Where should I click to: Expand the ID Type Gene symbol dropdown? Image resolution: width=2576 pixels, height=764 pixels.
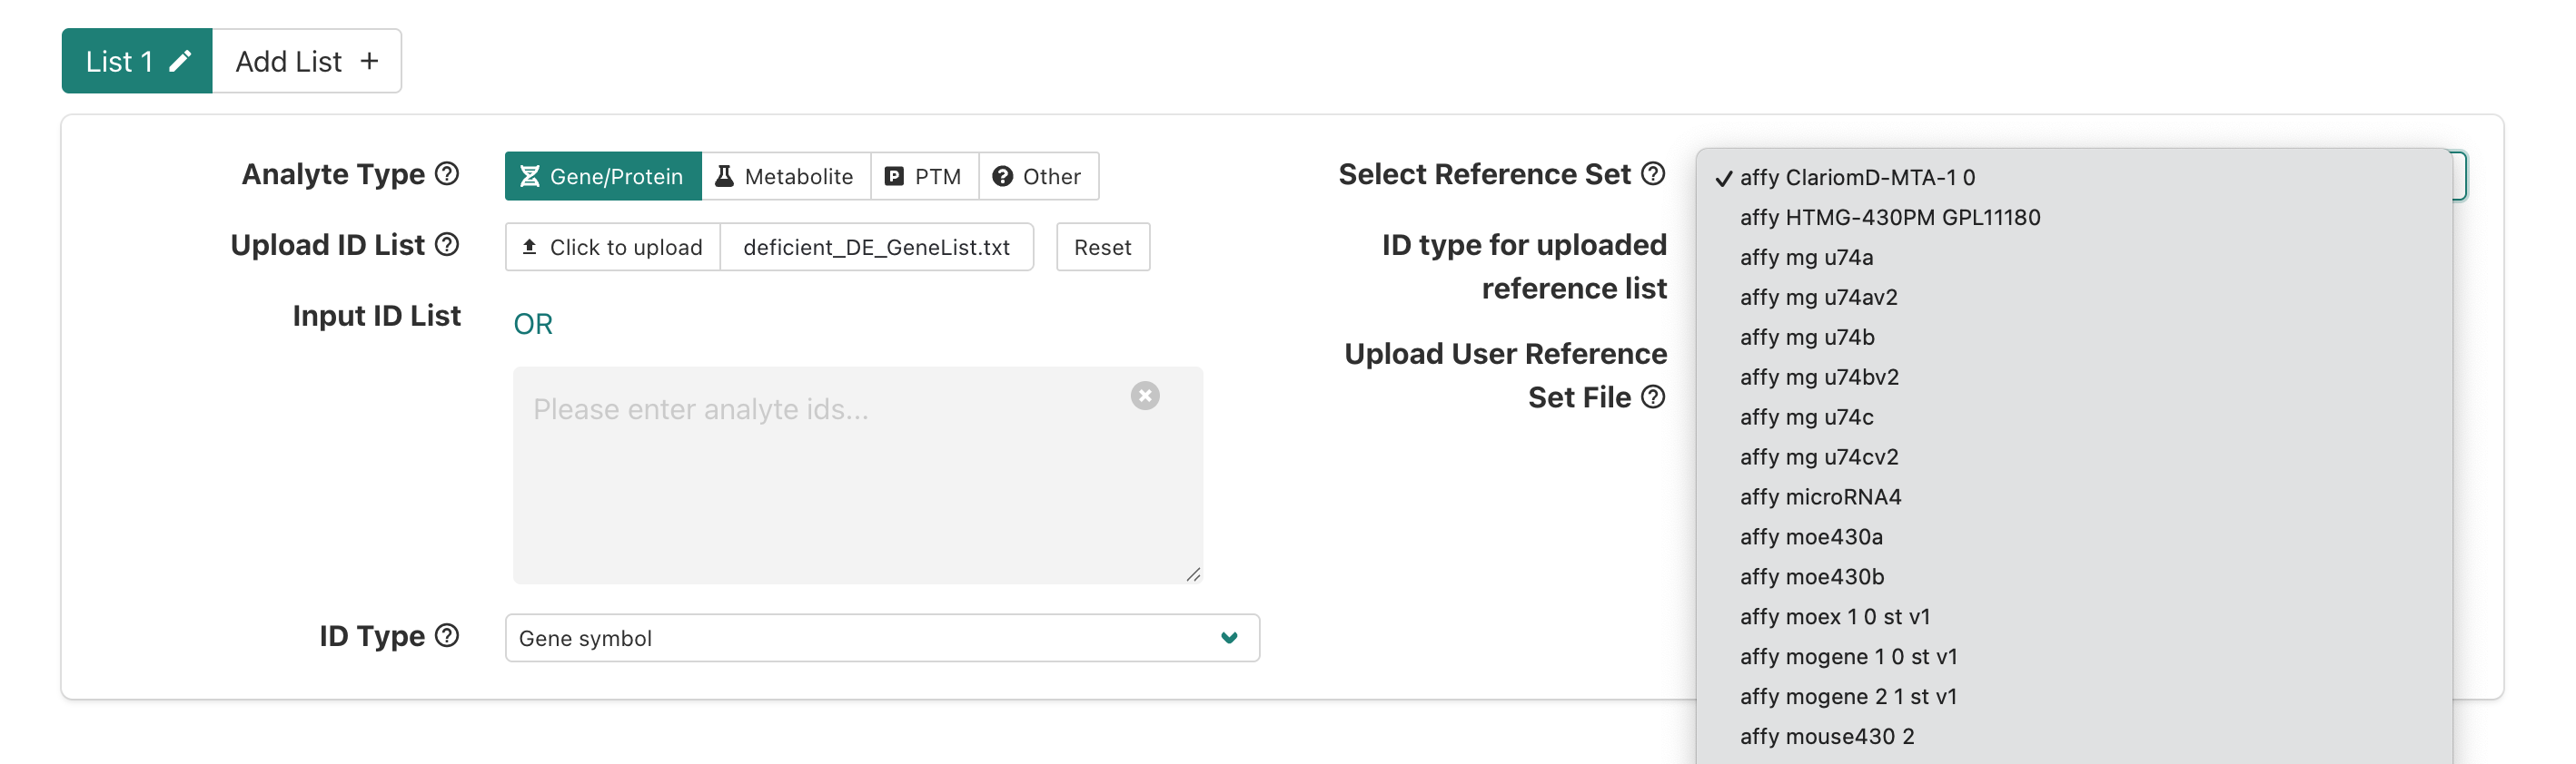[x=881, y=638]
